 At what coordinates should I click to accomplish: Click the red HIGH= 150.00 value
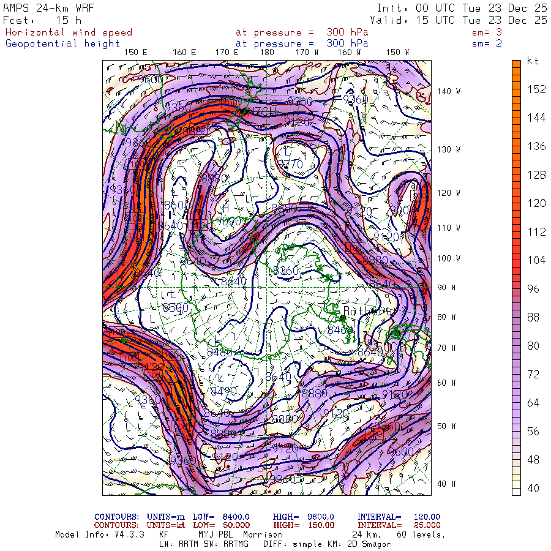coord(304,525)
